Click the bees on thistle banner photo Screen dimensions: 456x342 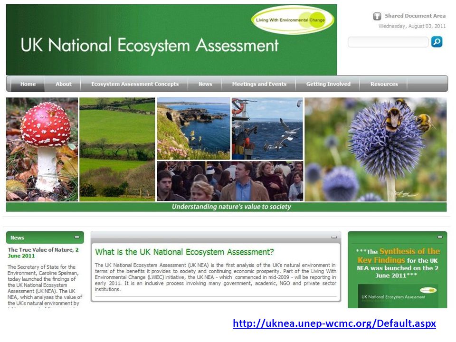pyautogui.click(x=375, y=150)
